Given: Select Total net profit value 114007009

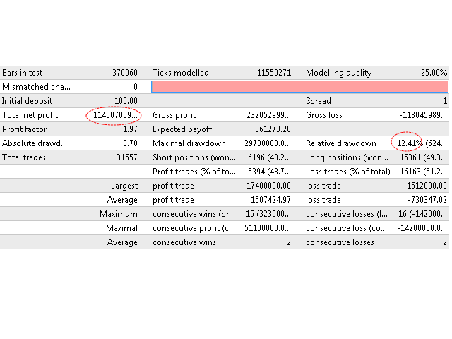Looking at the screenshot, I should pyautogui.click(x=115, y=115).
